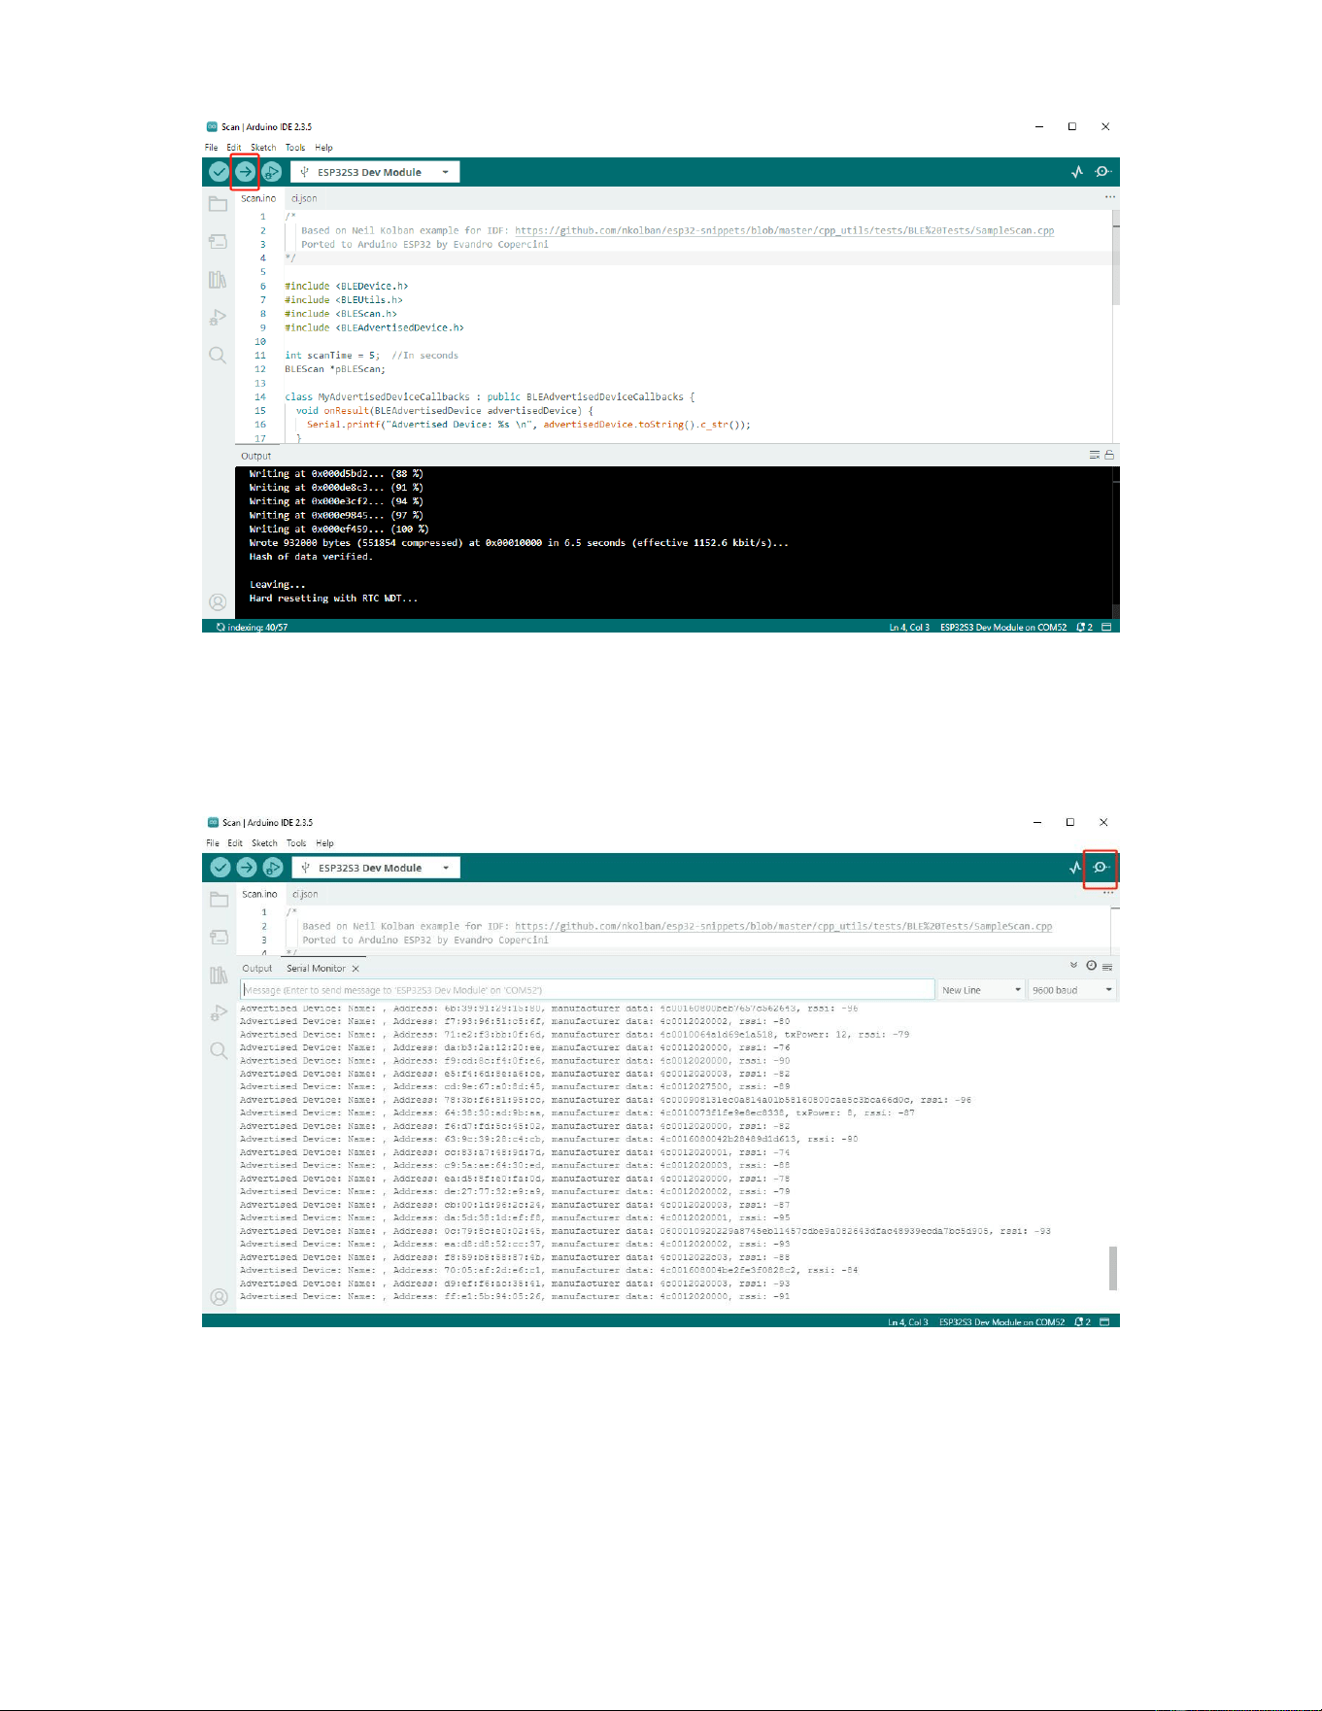Toggle timestamp clock in lower Serial Monitor
The image size is (1322, 1711).
tap(1091, 966)
